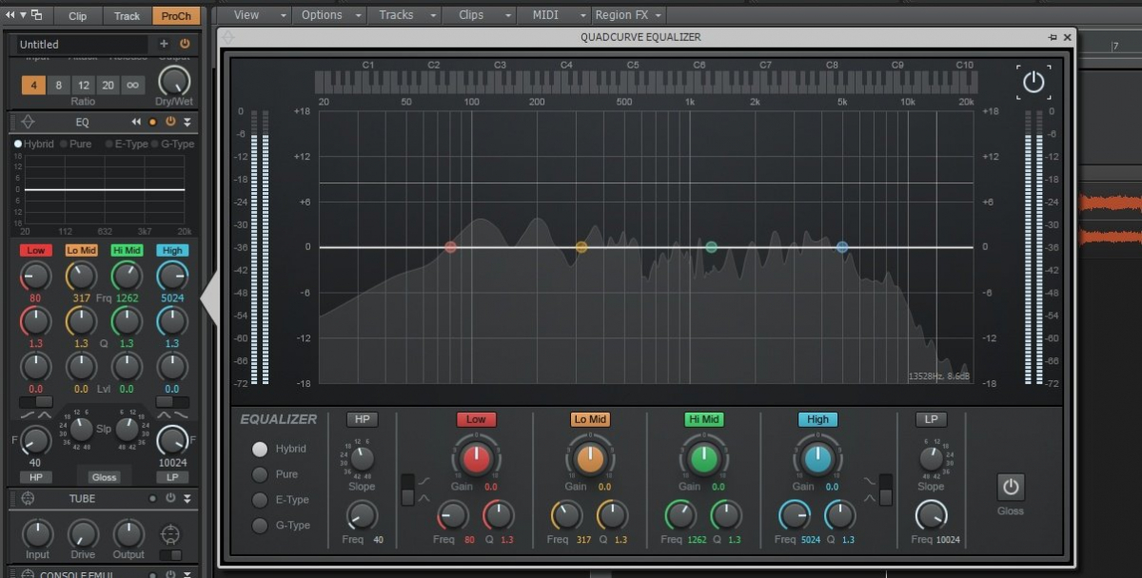1142x578 pixels.
Task: Select the Pure equalizer mode
Action: [x=260, y=474]
